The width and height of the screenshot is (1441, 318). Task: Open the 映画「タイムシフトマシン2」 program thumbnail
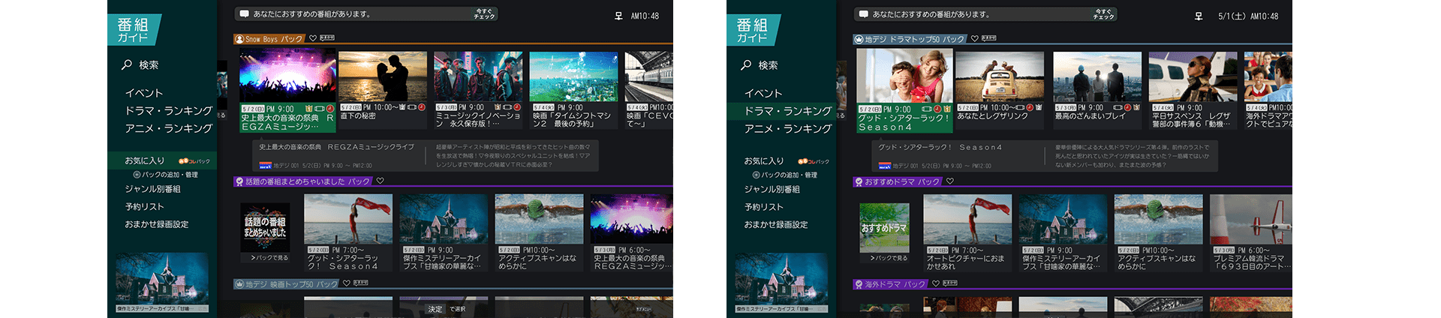[x=573, y=76]
